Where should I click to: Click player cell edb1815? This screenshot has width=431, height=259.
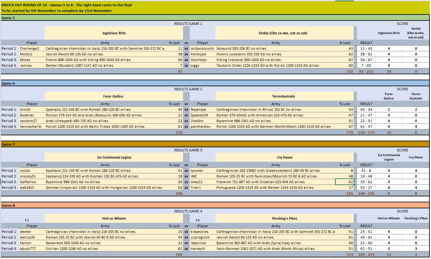[x=32, y=188]
